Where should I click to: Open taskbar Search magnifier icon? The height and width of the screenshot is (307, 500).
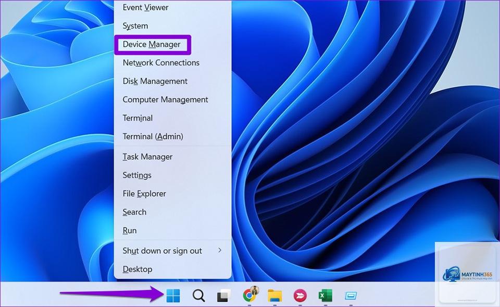tap(198, 296)
